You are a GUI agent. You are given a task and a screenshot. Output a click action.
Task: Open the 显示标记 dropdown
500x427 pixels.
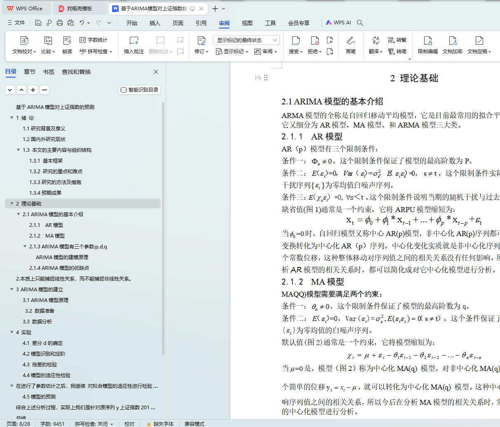[x=232, y=52]
